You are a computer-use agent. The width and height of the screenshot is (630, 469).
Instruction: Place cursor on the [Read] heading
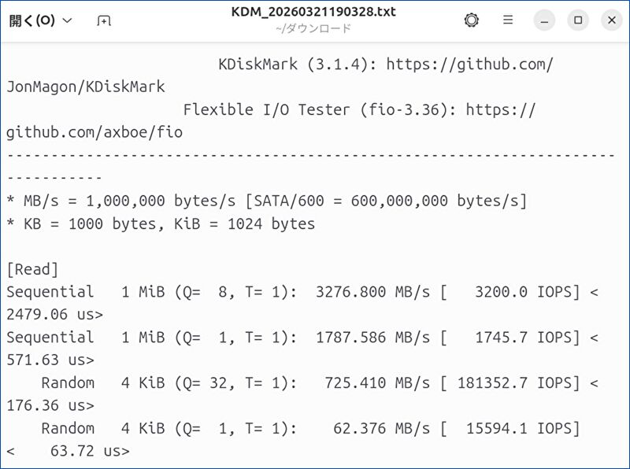32,269
